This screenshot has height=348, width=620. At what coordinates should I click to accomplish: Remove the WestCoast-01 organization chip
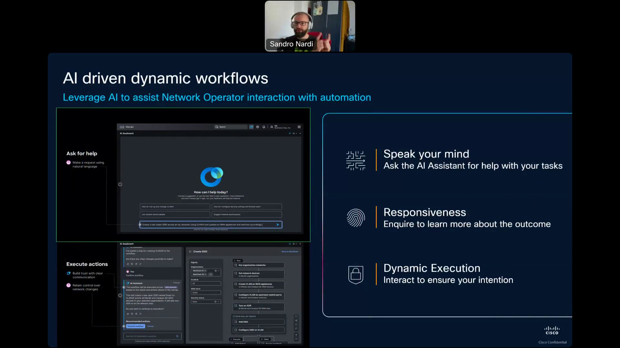click(x=205, y=271)
